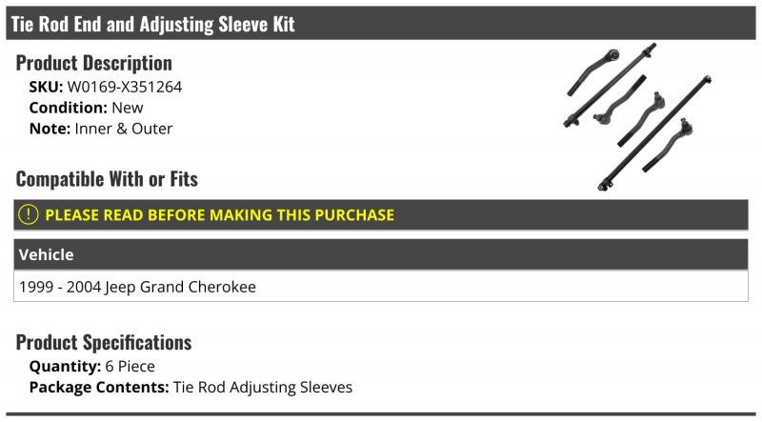Click the Tie Rod End and Adjusting Sleeve Kit title
The image size is (762, 422).
point(152,23)
